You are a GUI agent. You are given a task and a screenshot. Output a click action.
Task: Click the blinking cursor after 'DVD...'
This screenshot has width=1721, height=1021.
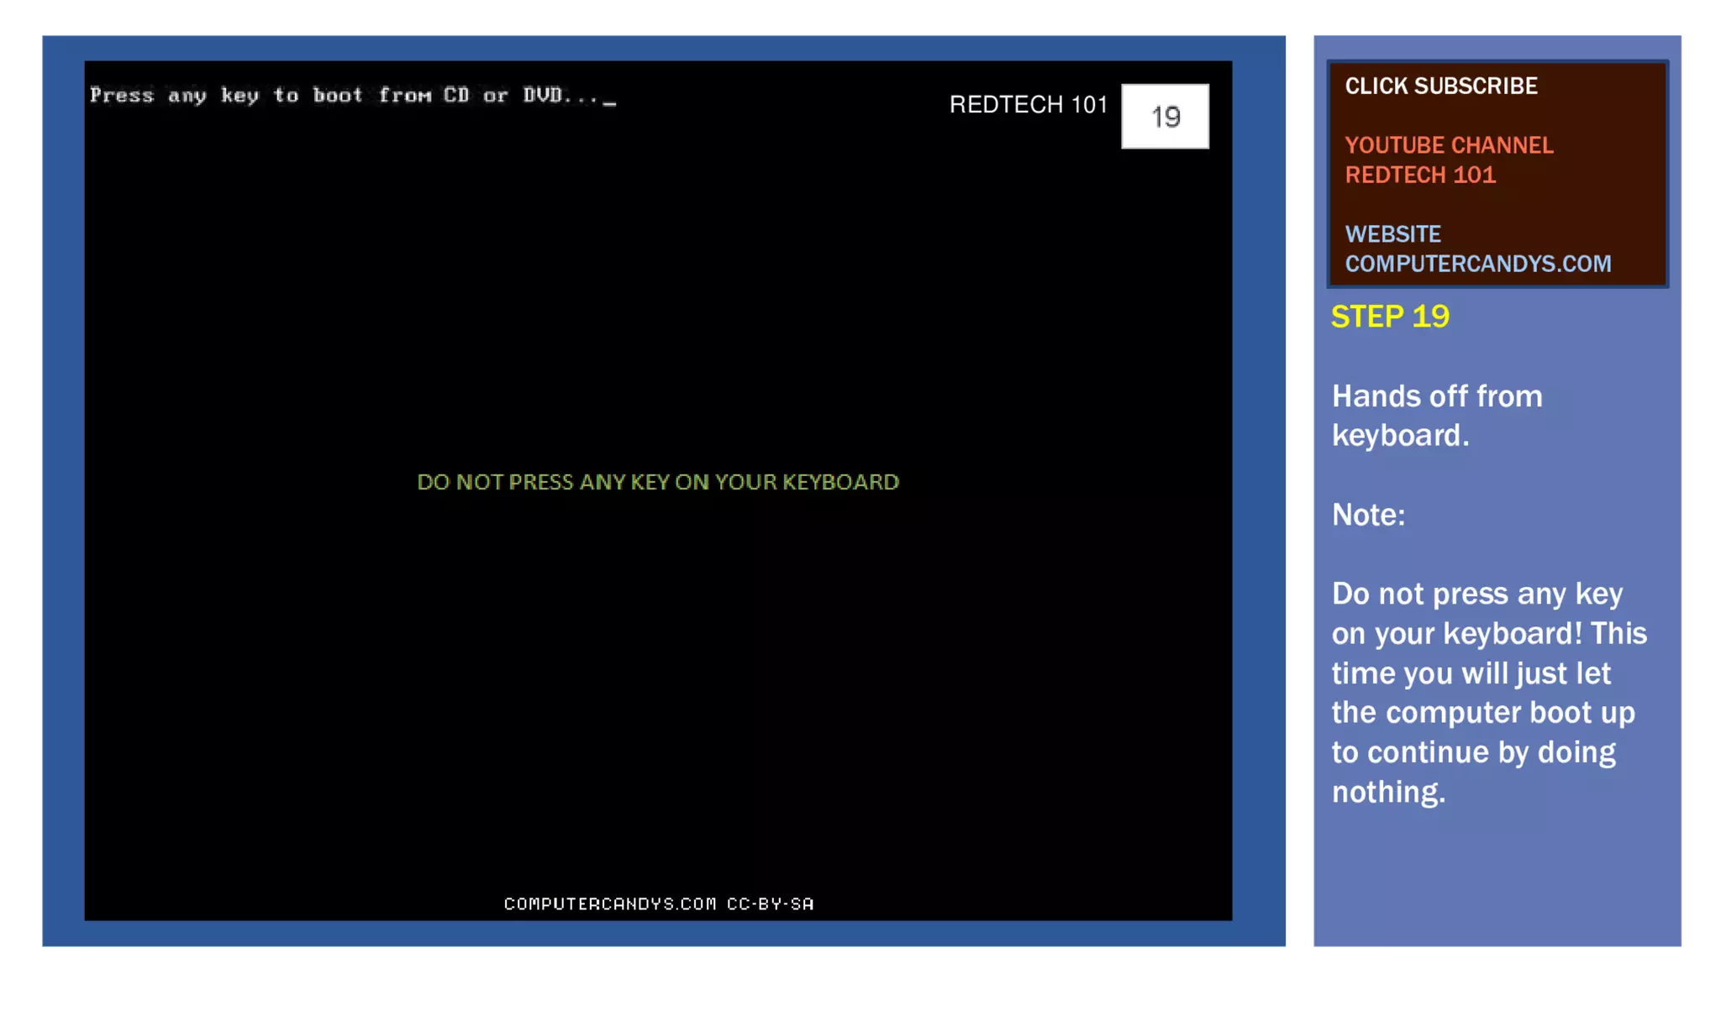(x=610, y=102)
